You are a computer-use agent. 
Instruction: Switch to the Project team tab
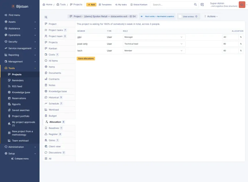[59, 36]
